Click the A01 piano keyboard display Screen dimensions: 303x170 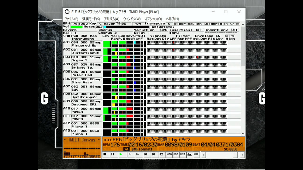[x=187, y=43]
